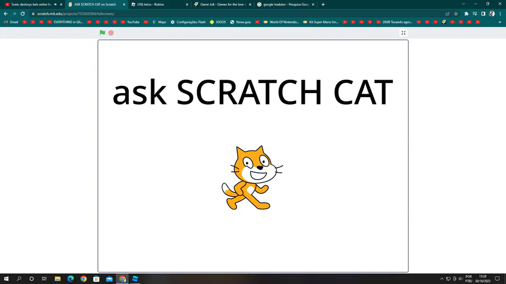Expand the hidden system tray icons
This screenshot has height=284, width=506.
tap(442, 279)
